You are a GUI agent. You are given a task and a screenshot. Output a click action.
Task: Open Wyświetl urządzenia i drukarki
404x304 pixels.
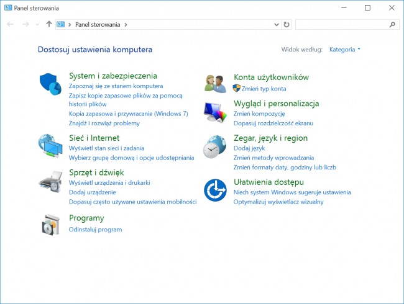point(109,182)
